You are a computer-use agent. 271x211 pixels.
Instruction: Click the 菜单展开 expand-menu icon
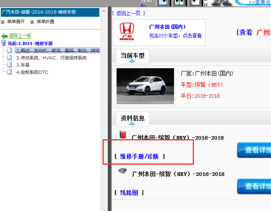coord(2,22)
